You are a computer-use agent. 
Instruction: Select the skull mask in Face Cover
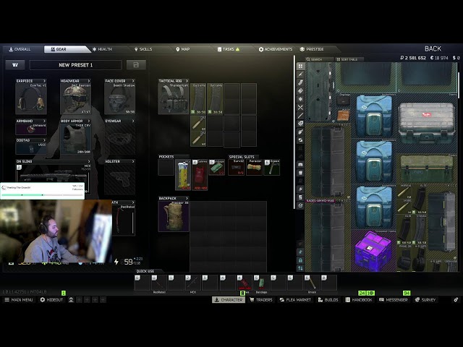[119, 99]
